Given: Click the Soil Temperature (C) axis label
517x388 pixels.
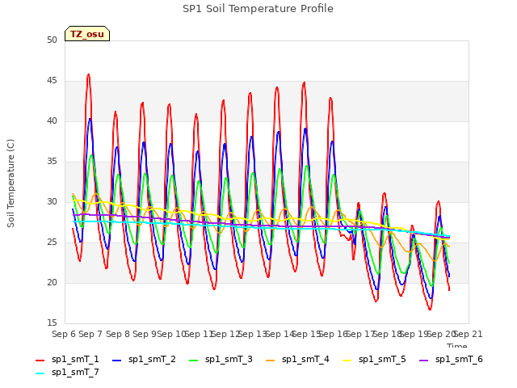Looking at the screenshot, I should (11, 183).
